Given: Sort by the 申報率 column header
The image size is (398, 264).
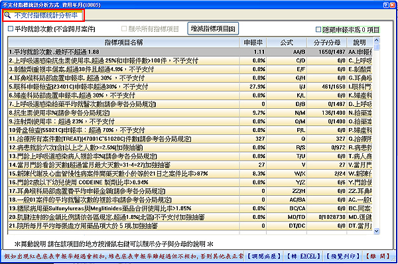Looking at the screenshot, I should pos(253,42).
